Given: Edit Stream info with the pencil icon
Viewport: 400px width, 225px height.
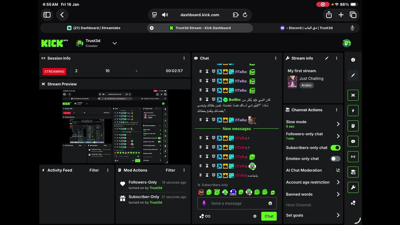Looking at the screenshot, I should pyautogui.click(x=327, y=58).
